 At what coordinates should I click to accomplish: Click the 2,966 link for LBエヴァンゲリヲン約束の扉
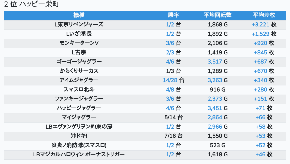click(215, 127)
